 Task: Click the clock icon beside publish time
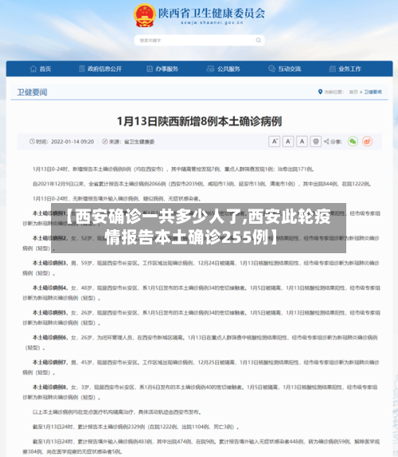32,142
